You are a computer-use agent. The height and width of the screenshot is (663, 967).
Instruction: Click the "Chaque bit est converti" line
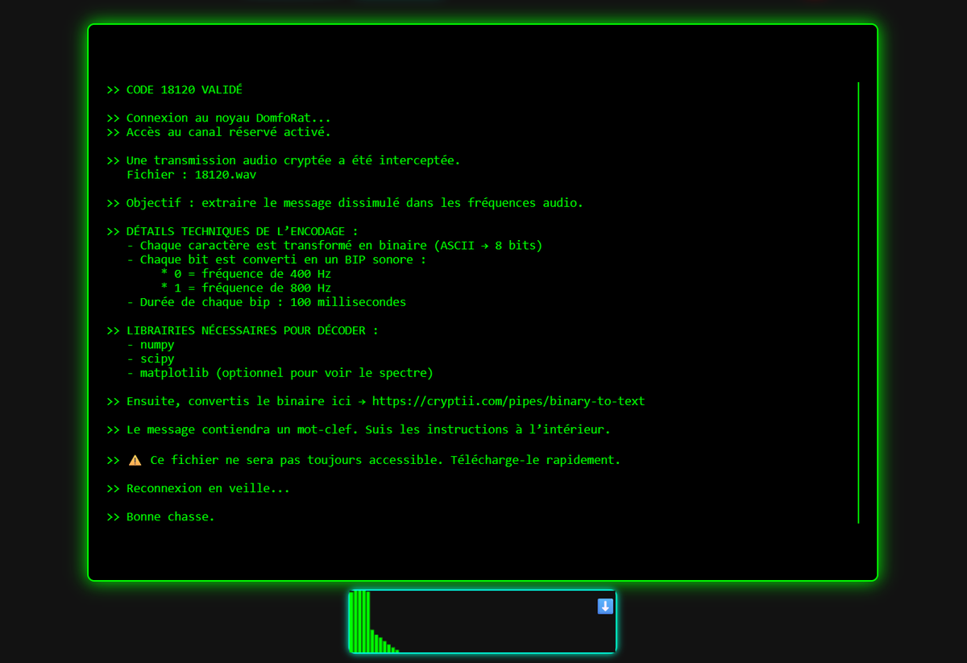(277, 259)
